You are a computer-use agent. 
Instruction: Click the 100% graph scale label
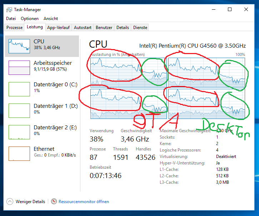[x=240, y=54]
